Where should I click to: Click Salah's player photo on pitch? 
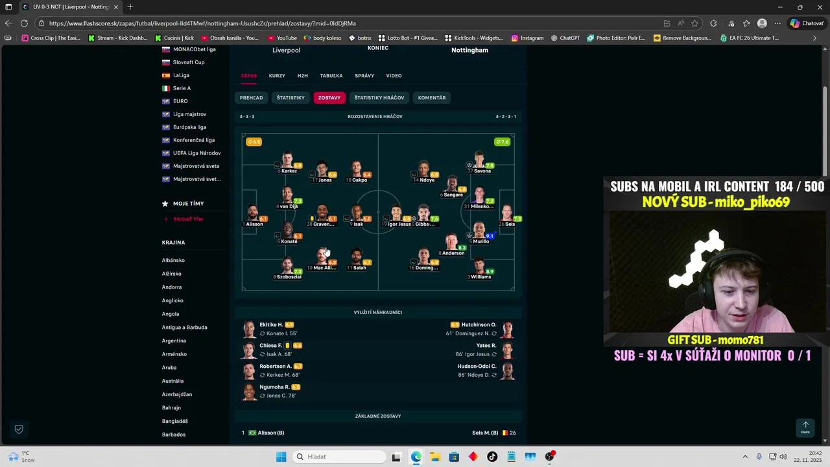(x=356, y=256)
